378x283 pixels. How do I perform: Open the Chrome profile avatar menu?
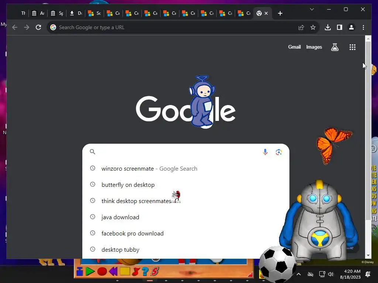point(351,27)
